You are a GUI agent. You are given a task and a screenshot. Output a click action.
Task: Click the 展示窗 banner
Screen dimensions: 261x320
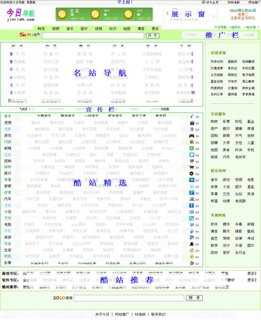(x=190, y=14)
